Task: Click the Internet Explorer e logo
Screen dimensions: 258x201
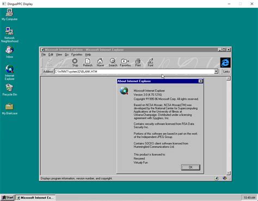Action: tap(225, 63)
